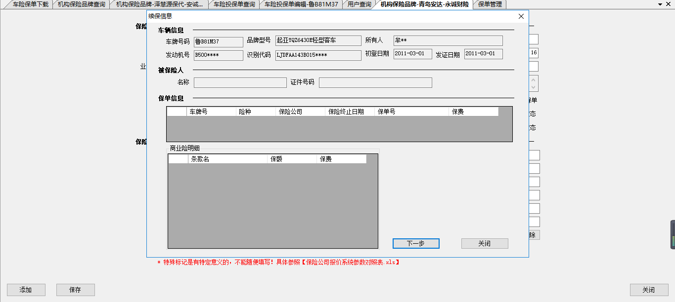Viewport: 675px width, 302px height.
Task: Switch to 车险投保单查询 tab
Action: point(234,4)
